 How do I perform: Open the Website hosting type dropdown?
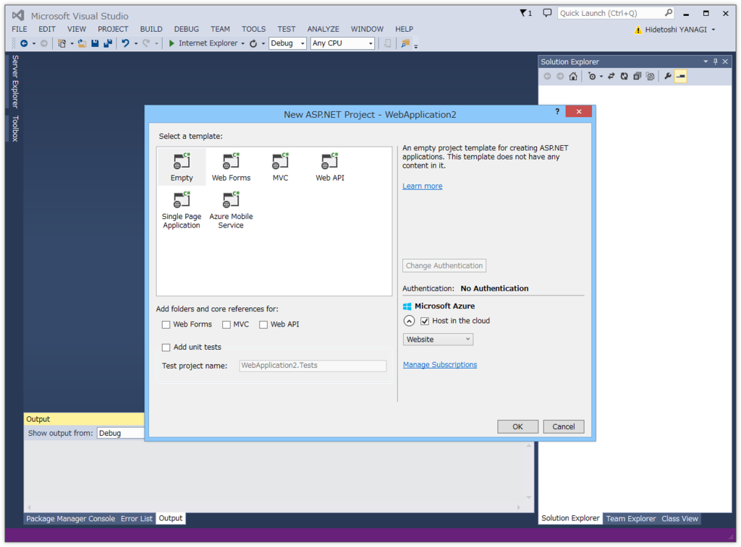tap(438, 340)
